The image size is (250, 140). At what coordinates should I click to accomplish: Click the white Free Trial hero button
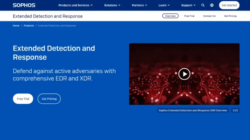point(23,99)
